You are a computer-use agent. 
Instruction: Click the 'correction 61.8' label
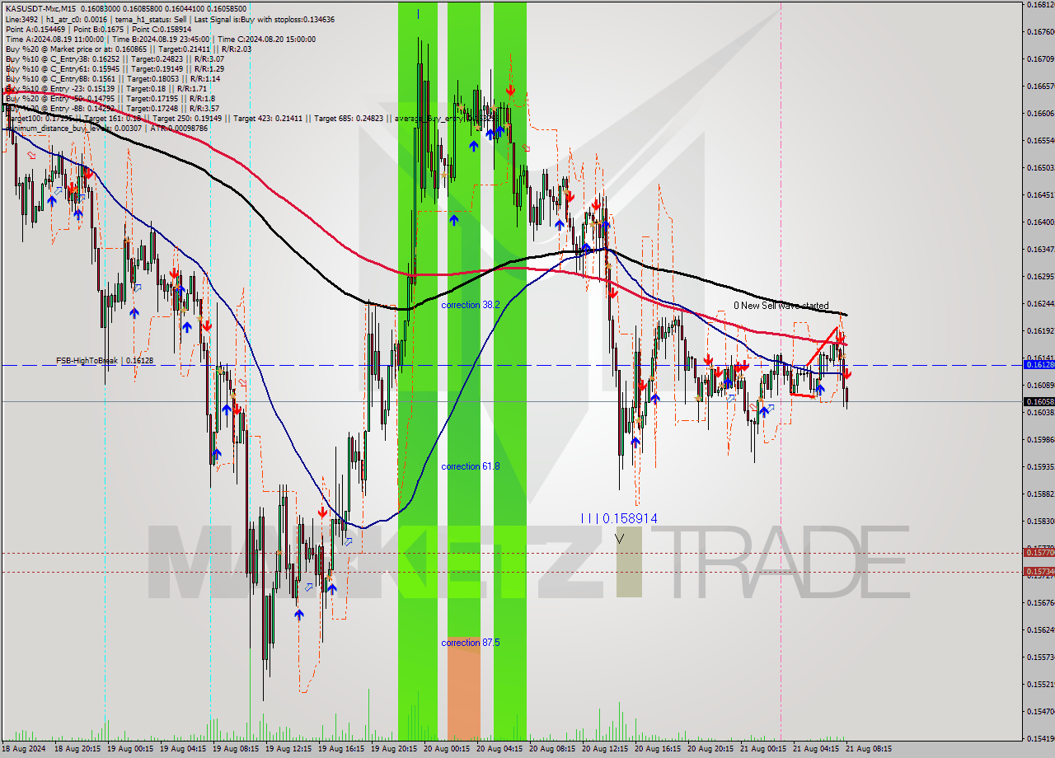[471, 466]
